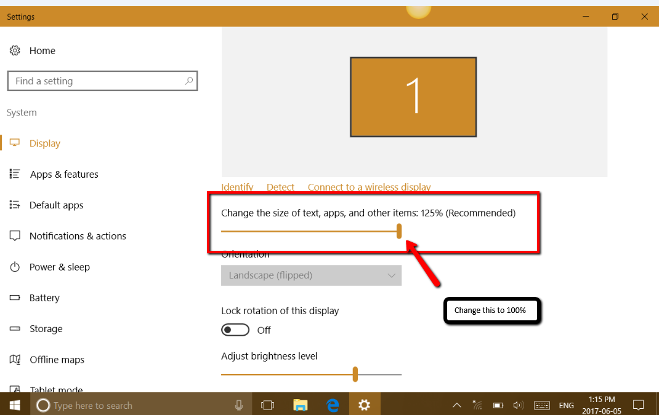
Task: Click the text size scaling slider handle
Action: tap(399, 231)
